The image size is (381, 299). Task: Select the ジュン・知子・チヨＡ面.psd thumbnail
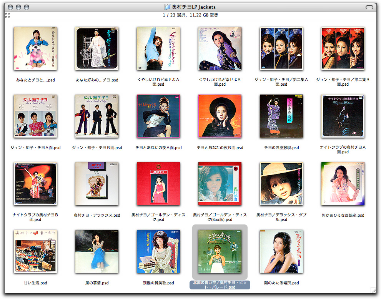tap(35, 116)
